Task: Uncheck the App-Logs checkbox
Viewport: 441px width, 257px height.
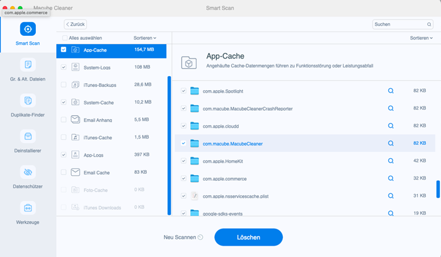Action: [64, 155]
